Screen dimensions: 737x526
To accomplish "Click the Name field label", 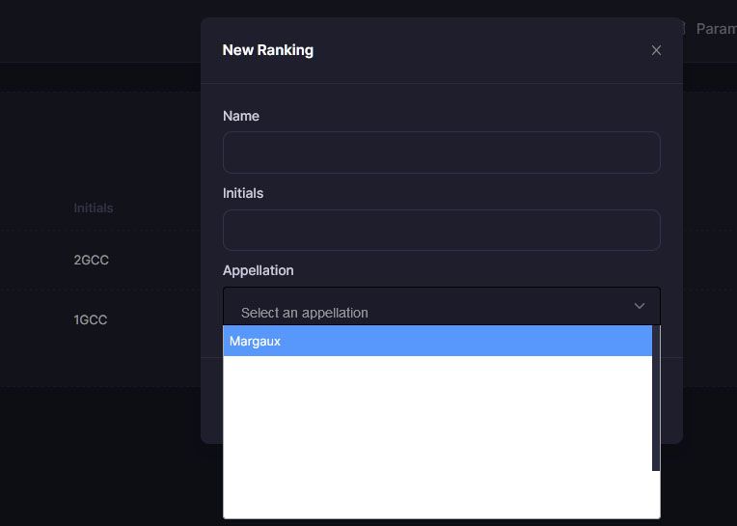I will [x=241, y=116].
